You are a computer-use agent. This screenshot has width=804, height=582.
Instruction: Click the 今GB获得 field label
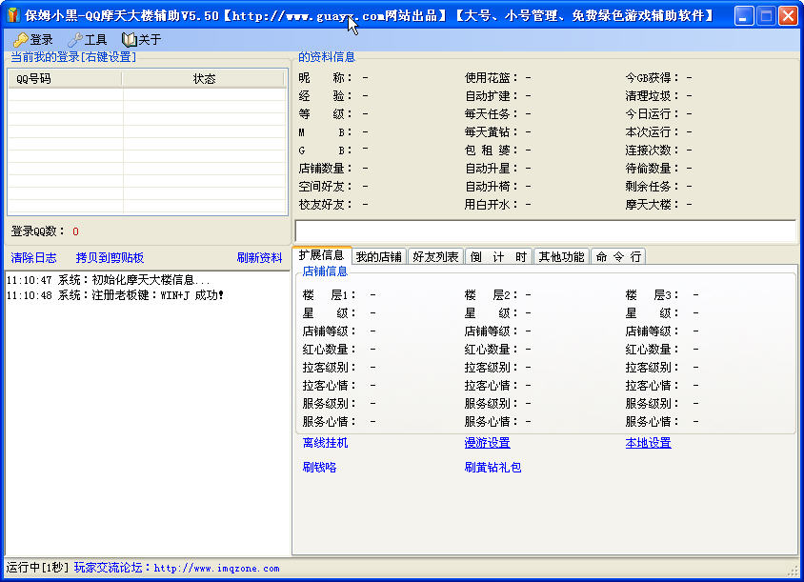653,78
